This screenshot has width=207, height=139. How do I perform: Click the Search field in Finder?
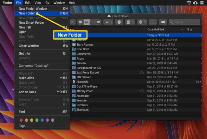(184, 22)
